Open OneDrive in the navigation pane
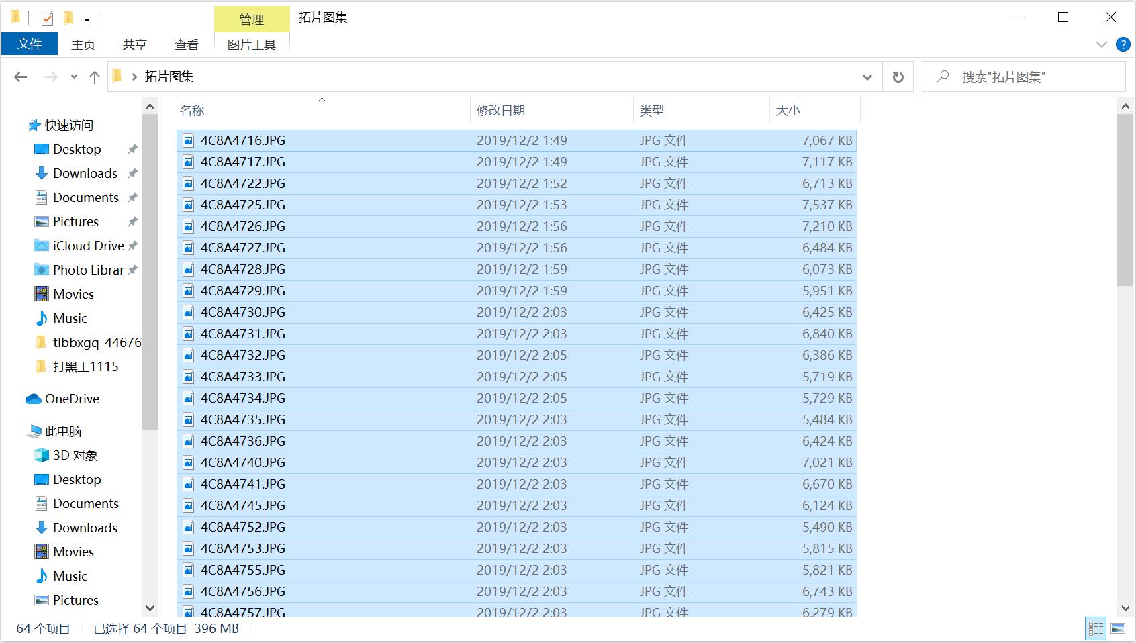1136x643 pixels. pyautogui.click(x=71, y=399)
